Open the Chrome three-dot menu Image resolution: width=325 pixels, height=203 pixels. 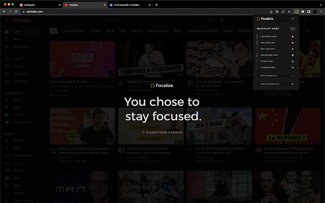click(320, 12)
